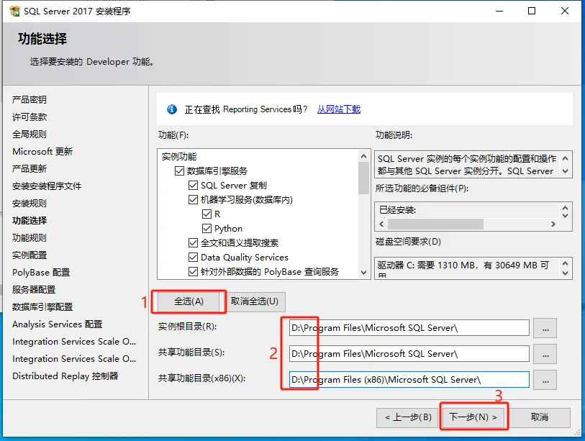Toggle 全文和语义提取搜索 checkbox
Viewport: 585px width, 441px height.
coord(194,243)
